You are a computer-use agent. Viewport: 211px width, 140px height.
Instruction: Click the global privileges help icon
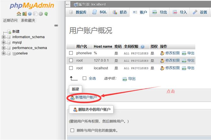tap(143, 47)
